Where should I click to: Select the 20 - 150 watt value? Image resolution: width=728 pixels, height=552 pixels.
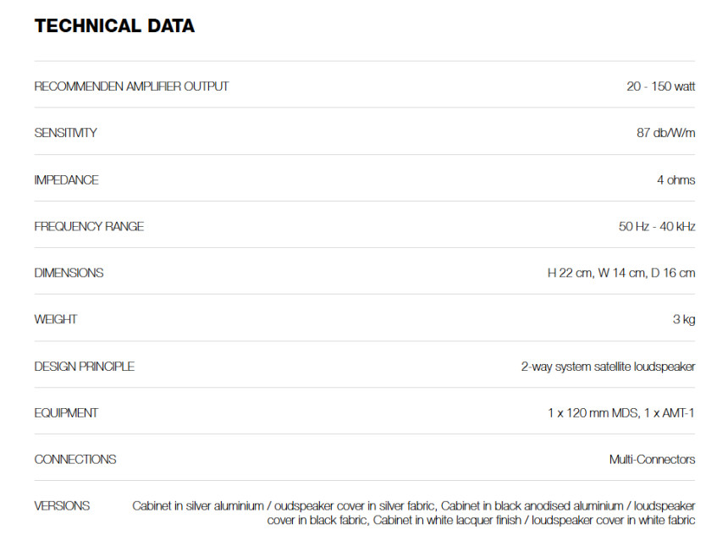660,86
